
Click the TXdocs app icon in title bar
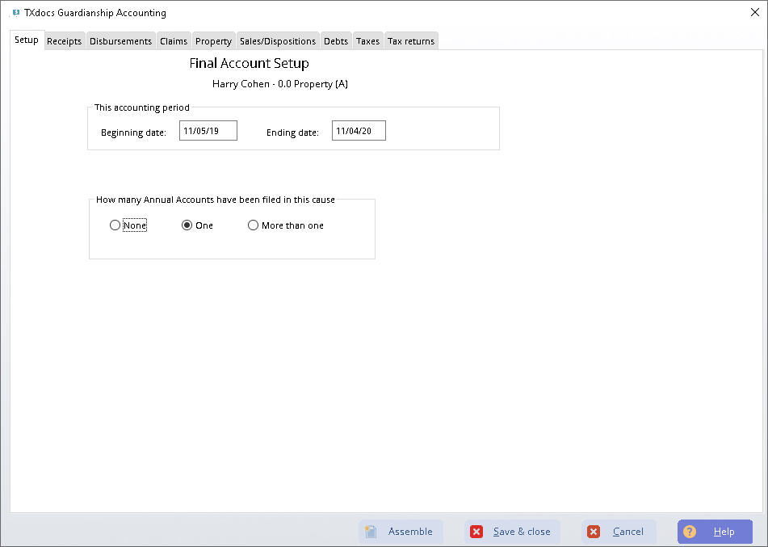(x=15, y=13)
